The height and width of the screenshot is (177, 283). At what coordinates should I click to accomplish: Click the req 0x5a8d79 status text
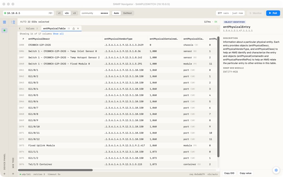197,174
